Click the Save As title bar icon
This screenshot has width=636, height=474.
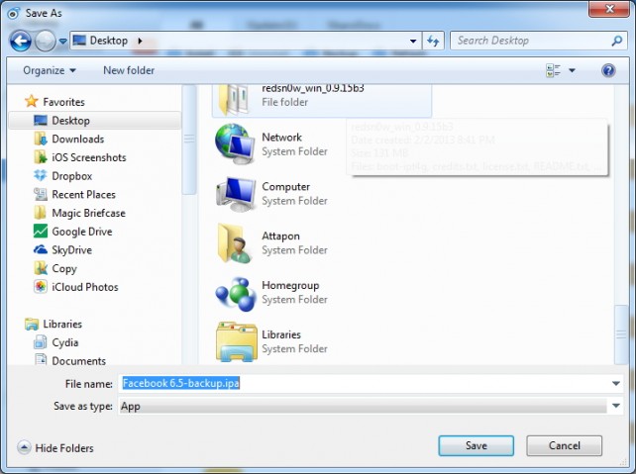tap(14, 14)
